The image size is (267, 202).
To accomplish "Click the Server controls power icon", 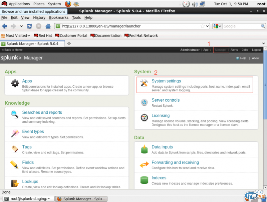I will tap(144, 102).
